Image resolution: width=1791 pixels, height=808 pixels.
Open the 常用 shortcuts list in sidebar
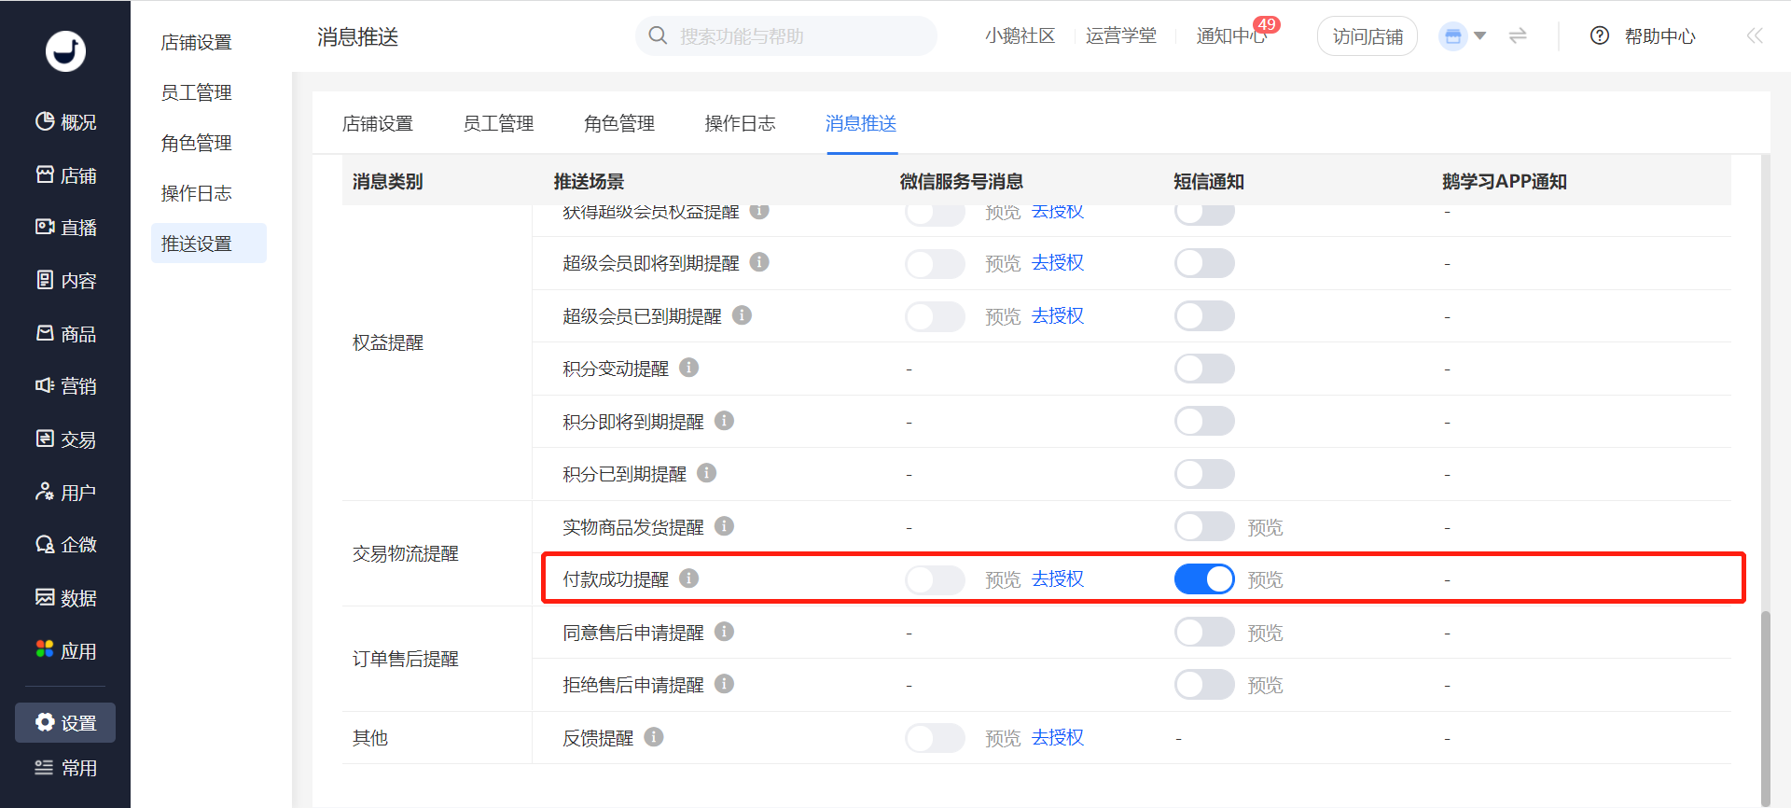tap(65, 768)
